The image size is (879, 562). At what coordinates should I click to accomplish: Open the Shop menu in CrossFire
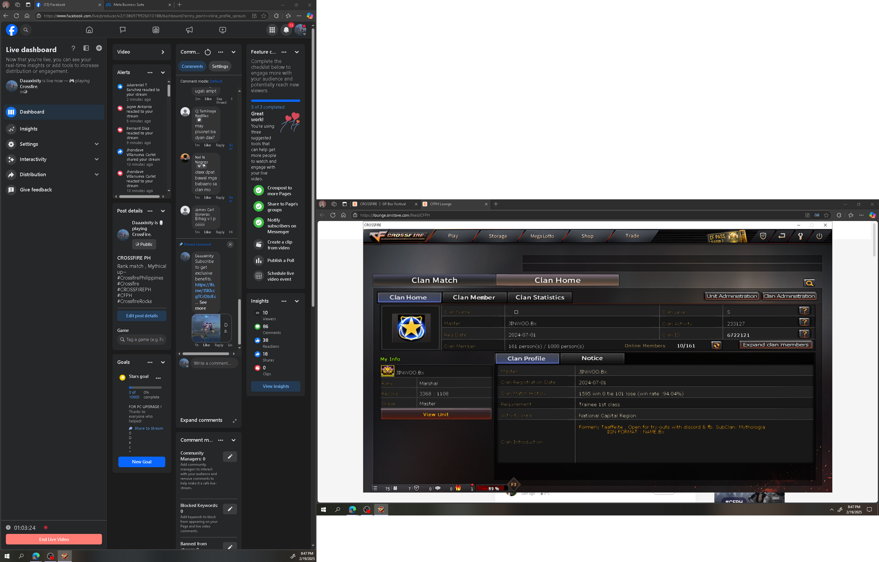click(587, 236)
